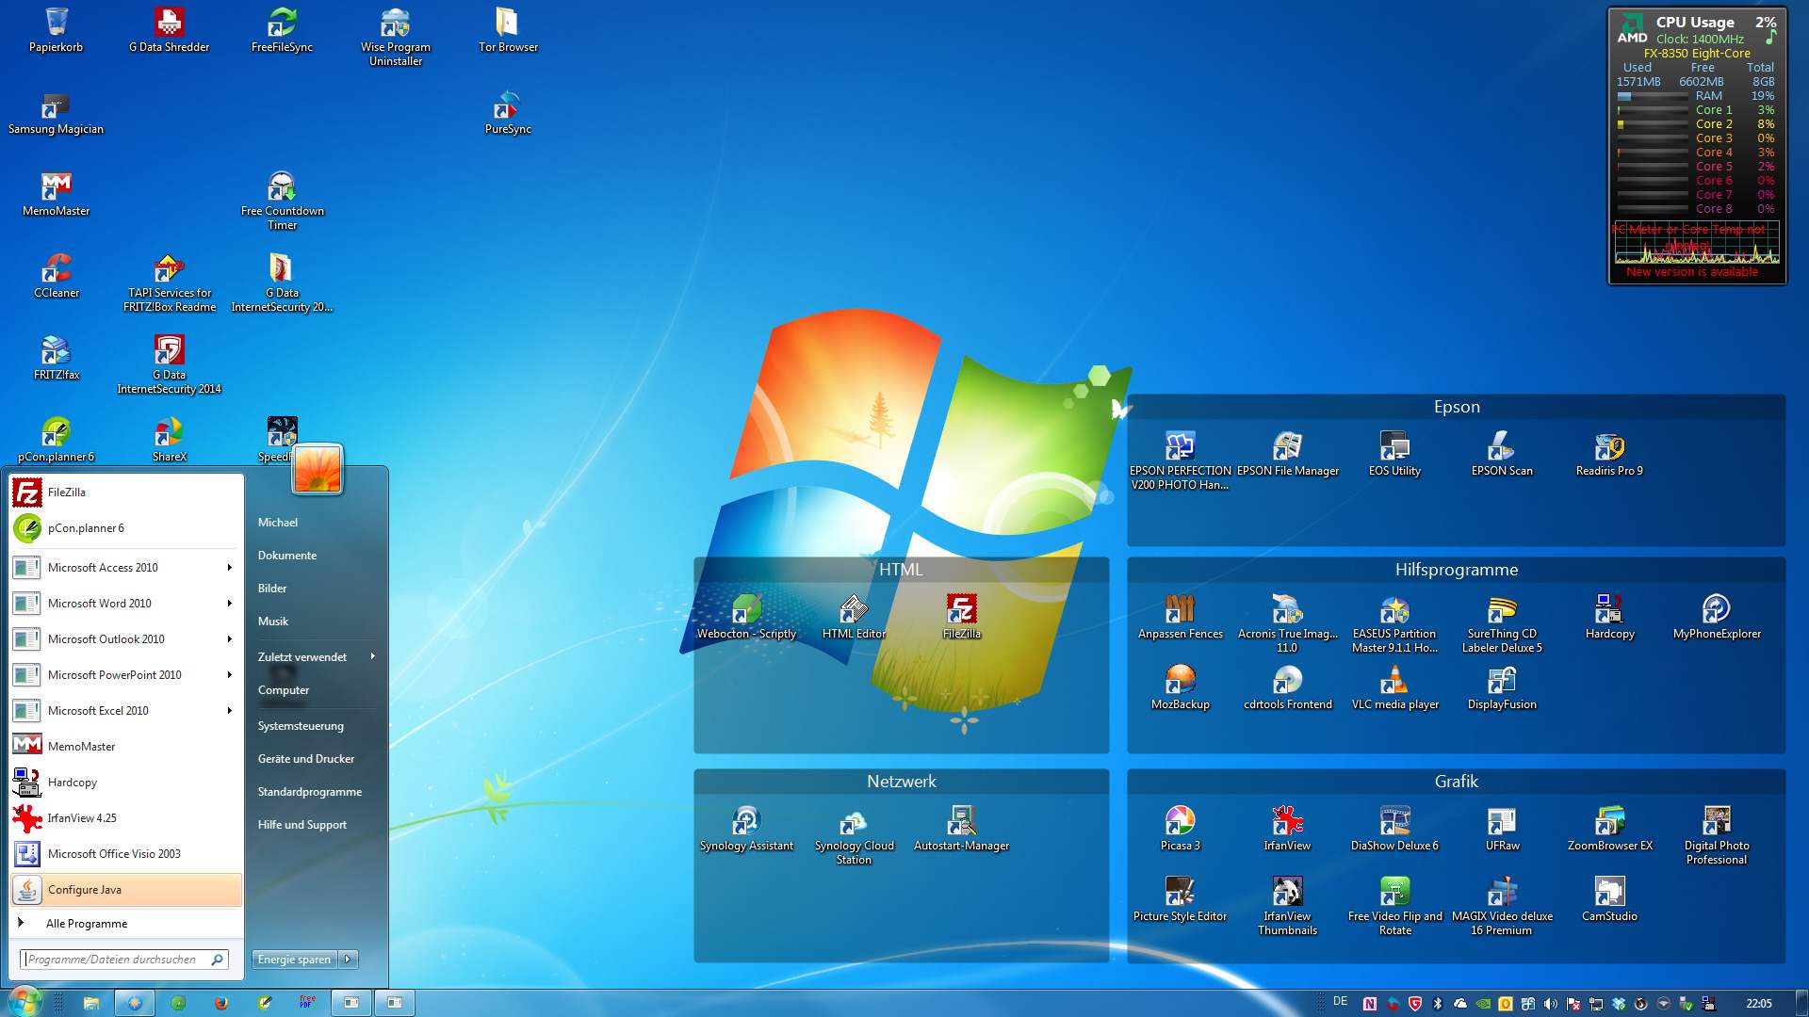This screenshot has height=1017, width=1809.
Task: Click the Windows Explorer folder on the taskbar
Action: 91,1003
